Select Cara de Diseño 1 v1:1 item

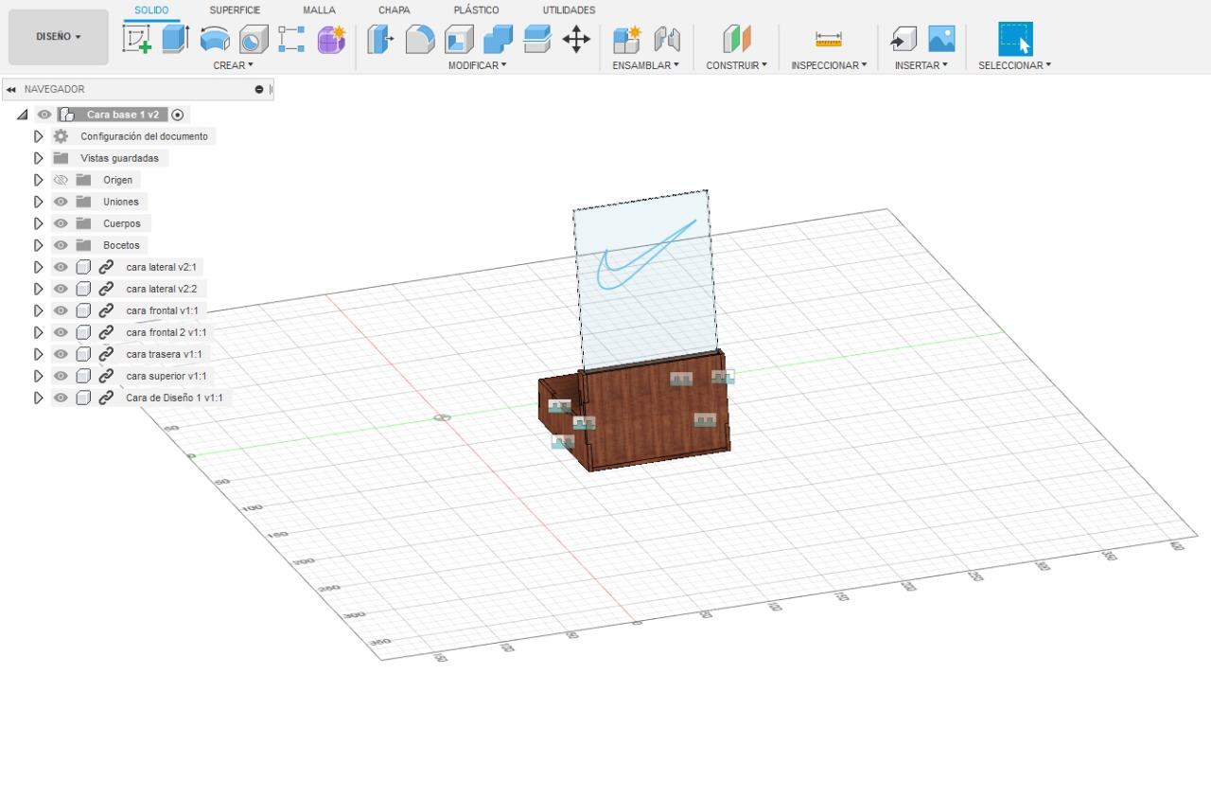coord(174,398)
